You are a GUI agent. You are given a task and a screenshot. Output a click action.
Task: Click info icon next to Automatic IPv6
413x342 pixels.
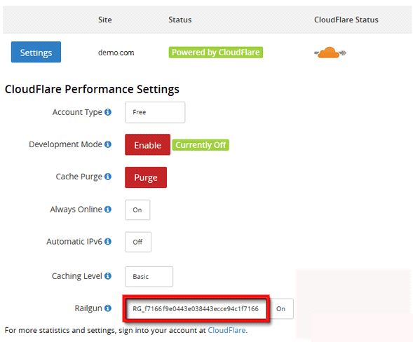pyautogui.click(x=108, y=241)
